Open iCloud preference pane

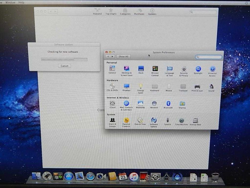click(x=112, y=104)
